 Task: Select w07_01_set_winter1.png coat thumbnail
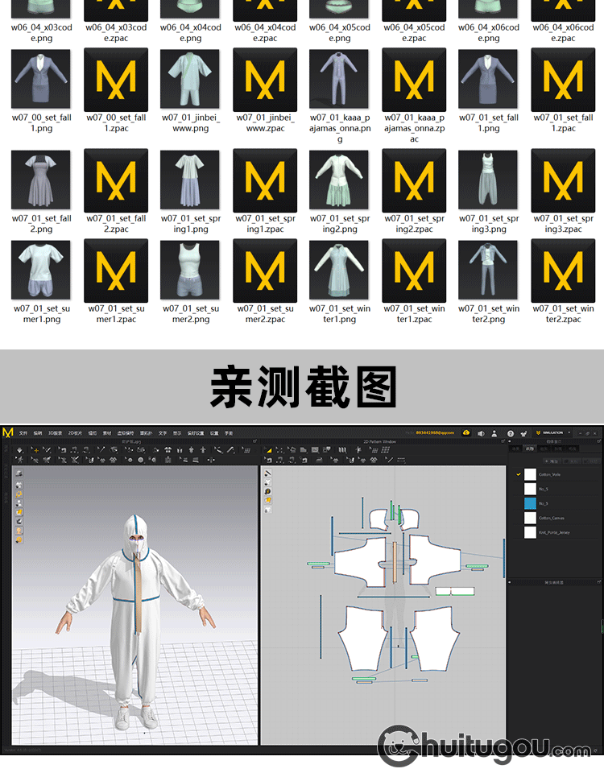(339, 270)
